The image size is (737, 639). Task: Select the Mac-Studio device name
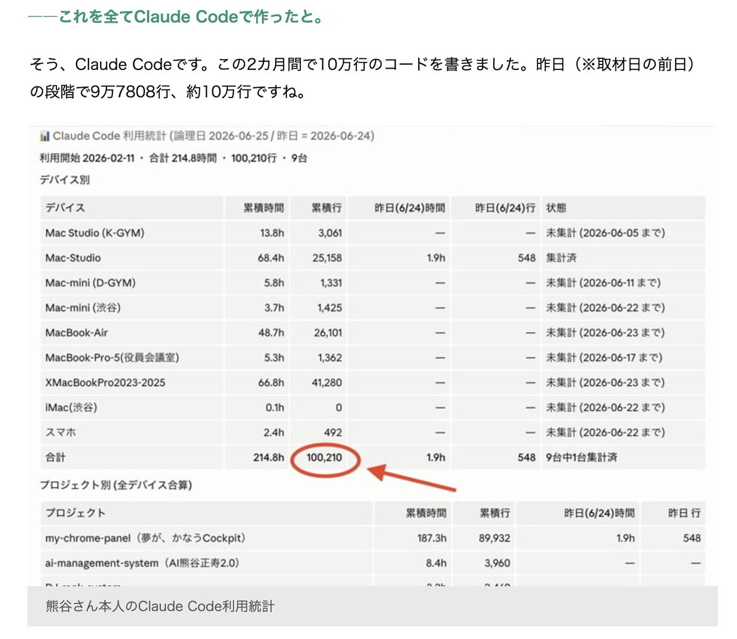pos(72,258)
